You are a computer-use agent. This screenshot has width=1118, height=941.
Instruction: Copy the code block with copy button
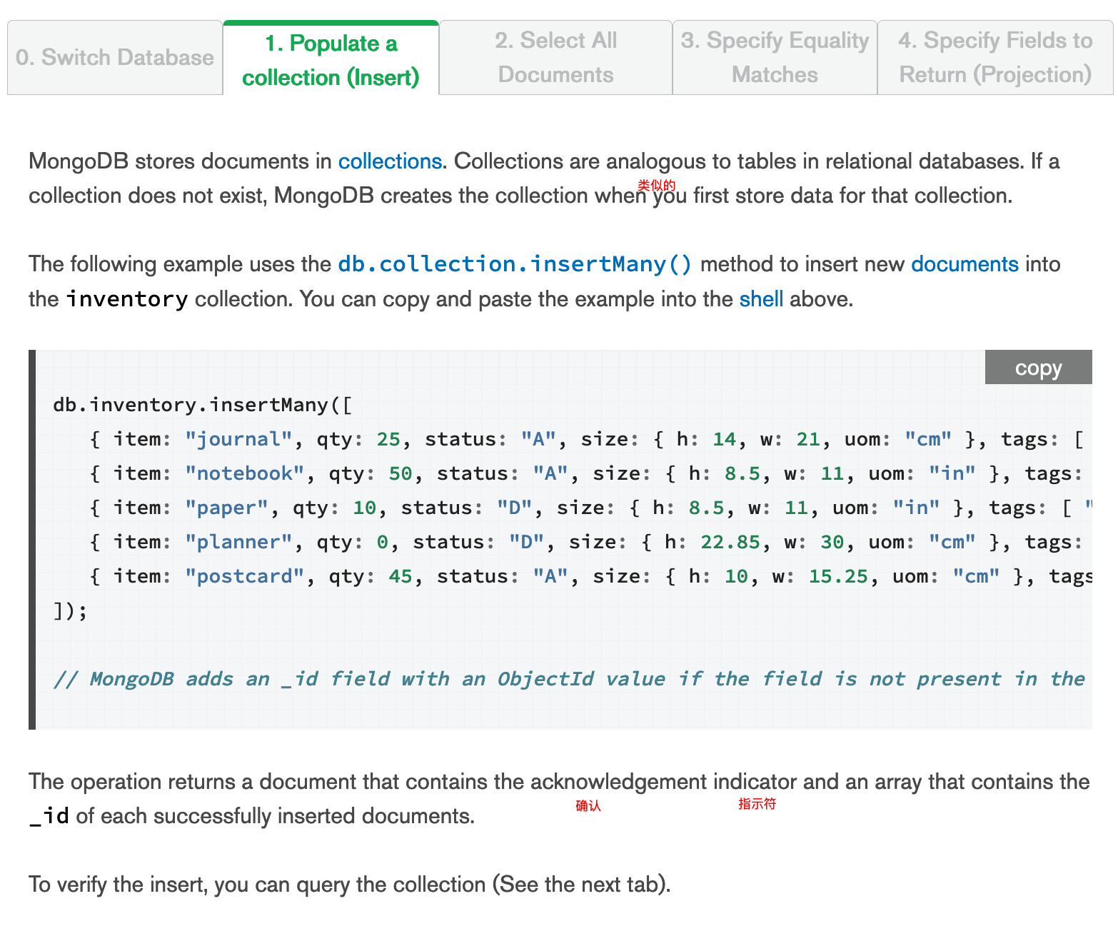[1038, 368]
